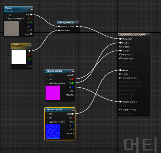Click the 스페큘러 input pin on material node
The height and width of the screenshot is (153, 161).
click(x=120, y=47)
